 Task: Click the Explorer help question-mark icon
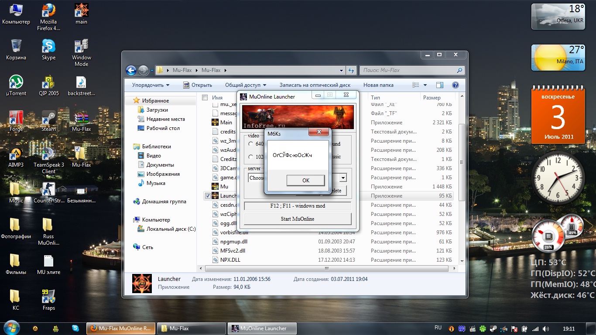point(455,85)
